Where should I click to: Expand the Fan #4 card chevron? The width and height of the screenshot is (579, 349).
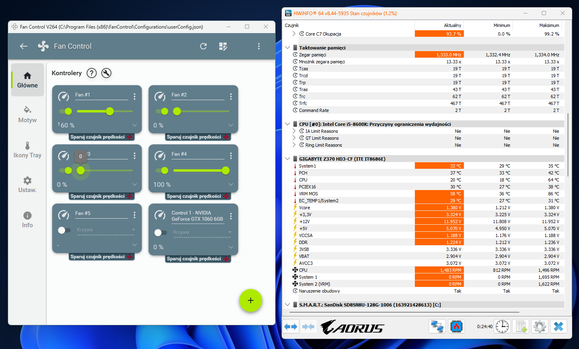coord(231,185)
